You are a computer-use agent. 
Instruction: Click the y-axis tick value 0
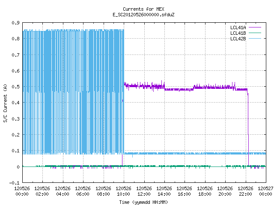(18, 167)
